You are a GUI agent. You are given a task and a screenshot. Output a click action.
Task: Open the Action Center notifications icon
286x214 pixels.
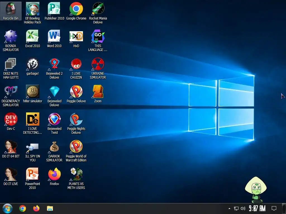[274, 208]
